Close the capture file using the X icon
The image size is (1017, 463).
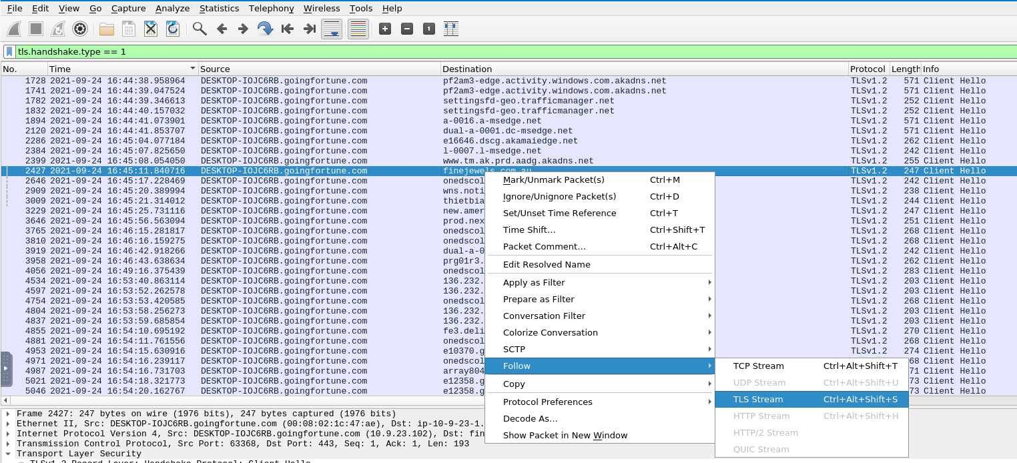pyautogui.click(x=151, y=29)
